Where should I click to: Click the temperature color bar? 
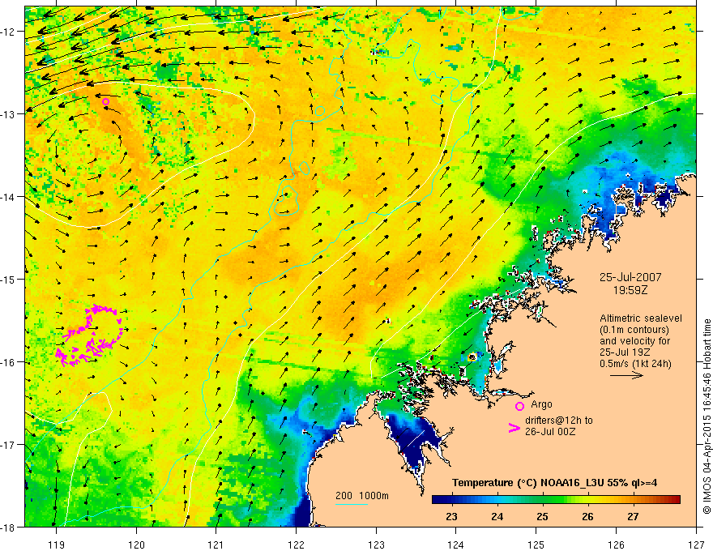coord(556,499)
